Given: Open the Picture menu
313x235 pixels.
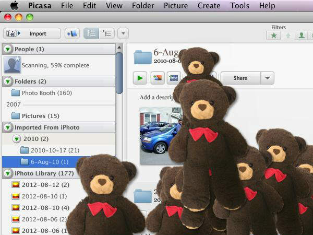Looking at the screenshot, I should [176, 6].
